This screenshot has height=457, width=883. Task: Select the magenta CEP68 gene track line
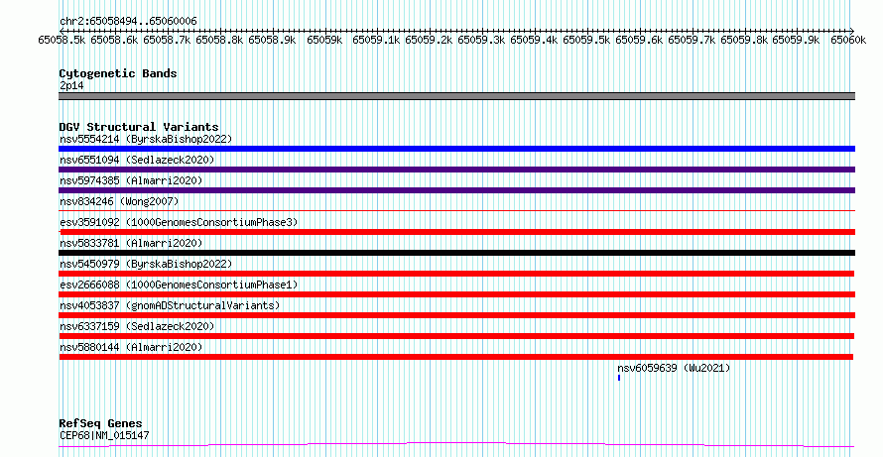456,445
